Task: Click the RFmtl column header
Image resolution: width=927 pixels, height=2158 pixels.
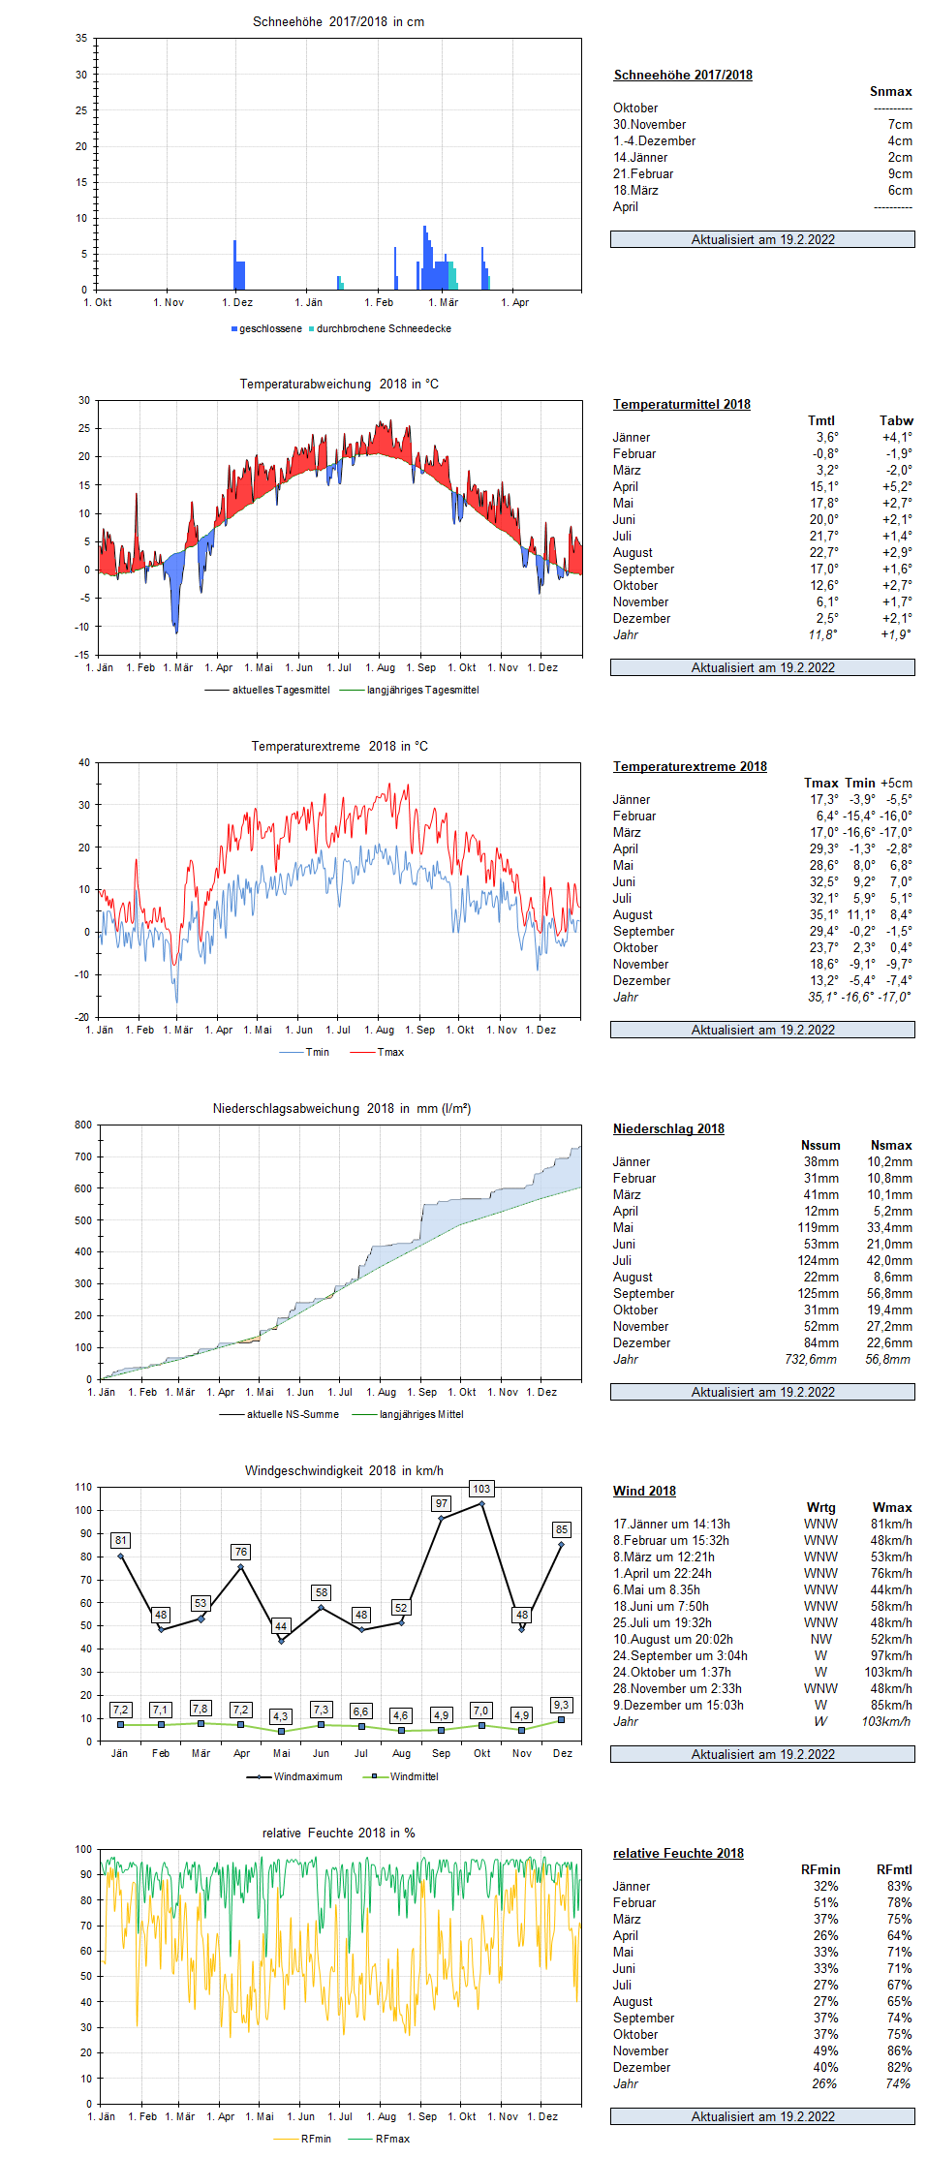Action: coord(894,1869)
